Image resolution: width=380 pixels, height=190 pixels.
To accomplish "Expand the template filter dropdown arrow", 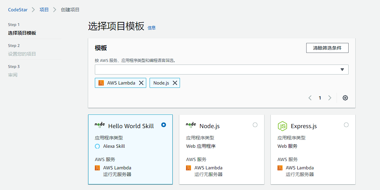I will pos(342,70).
